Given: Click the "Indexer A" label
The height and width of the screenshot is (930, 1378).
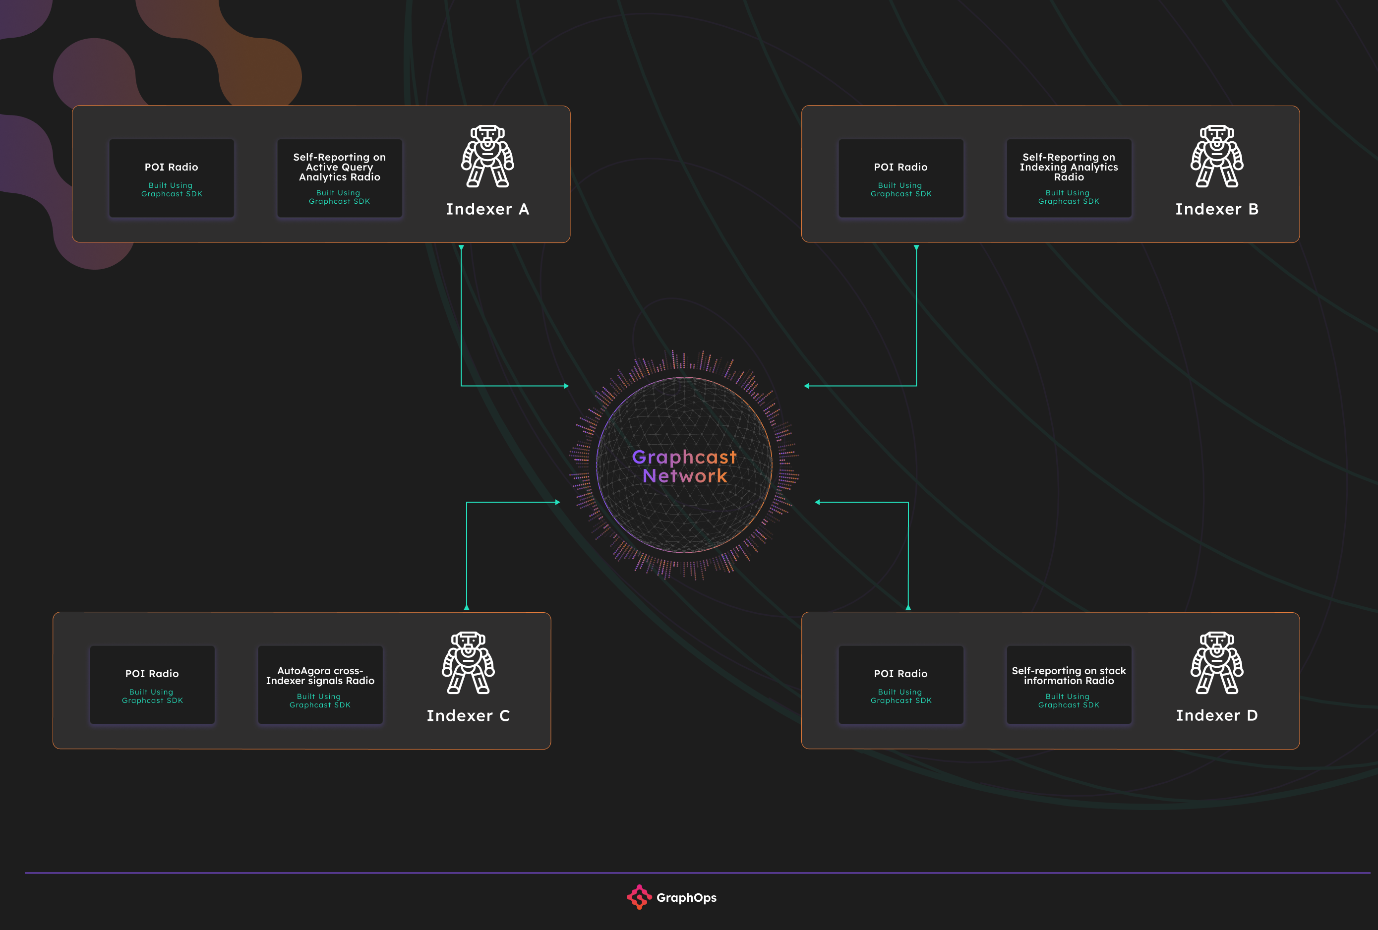Looking at the screenshot, I should [487, 209].
